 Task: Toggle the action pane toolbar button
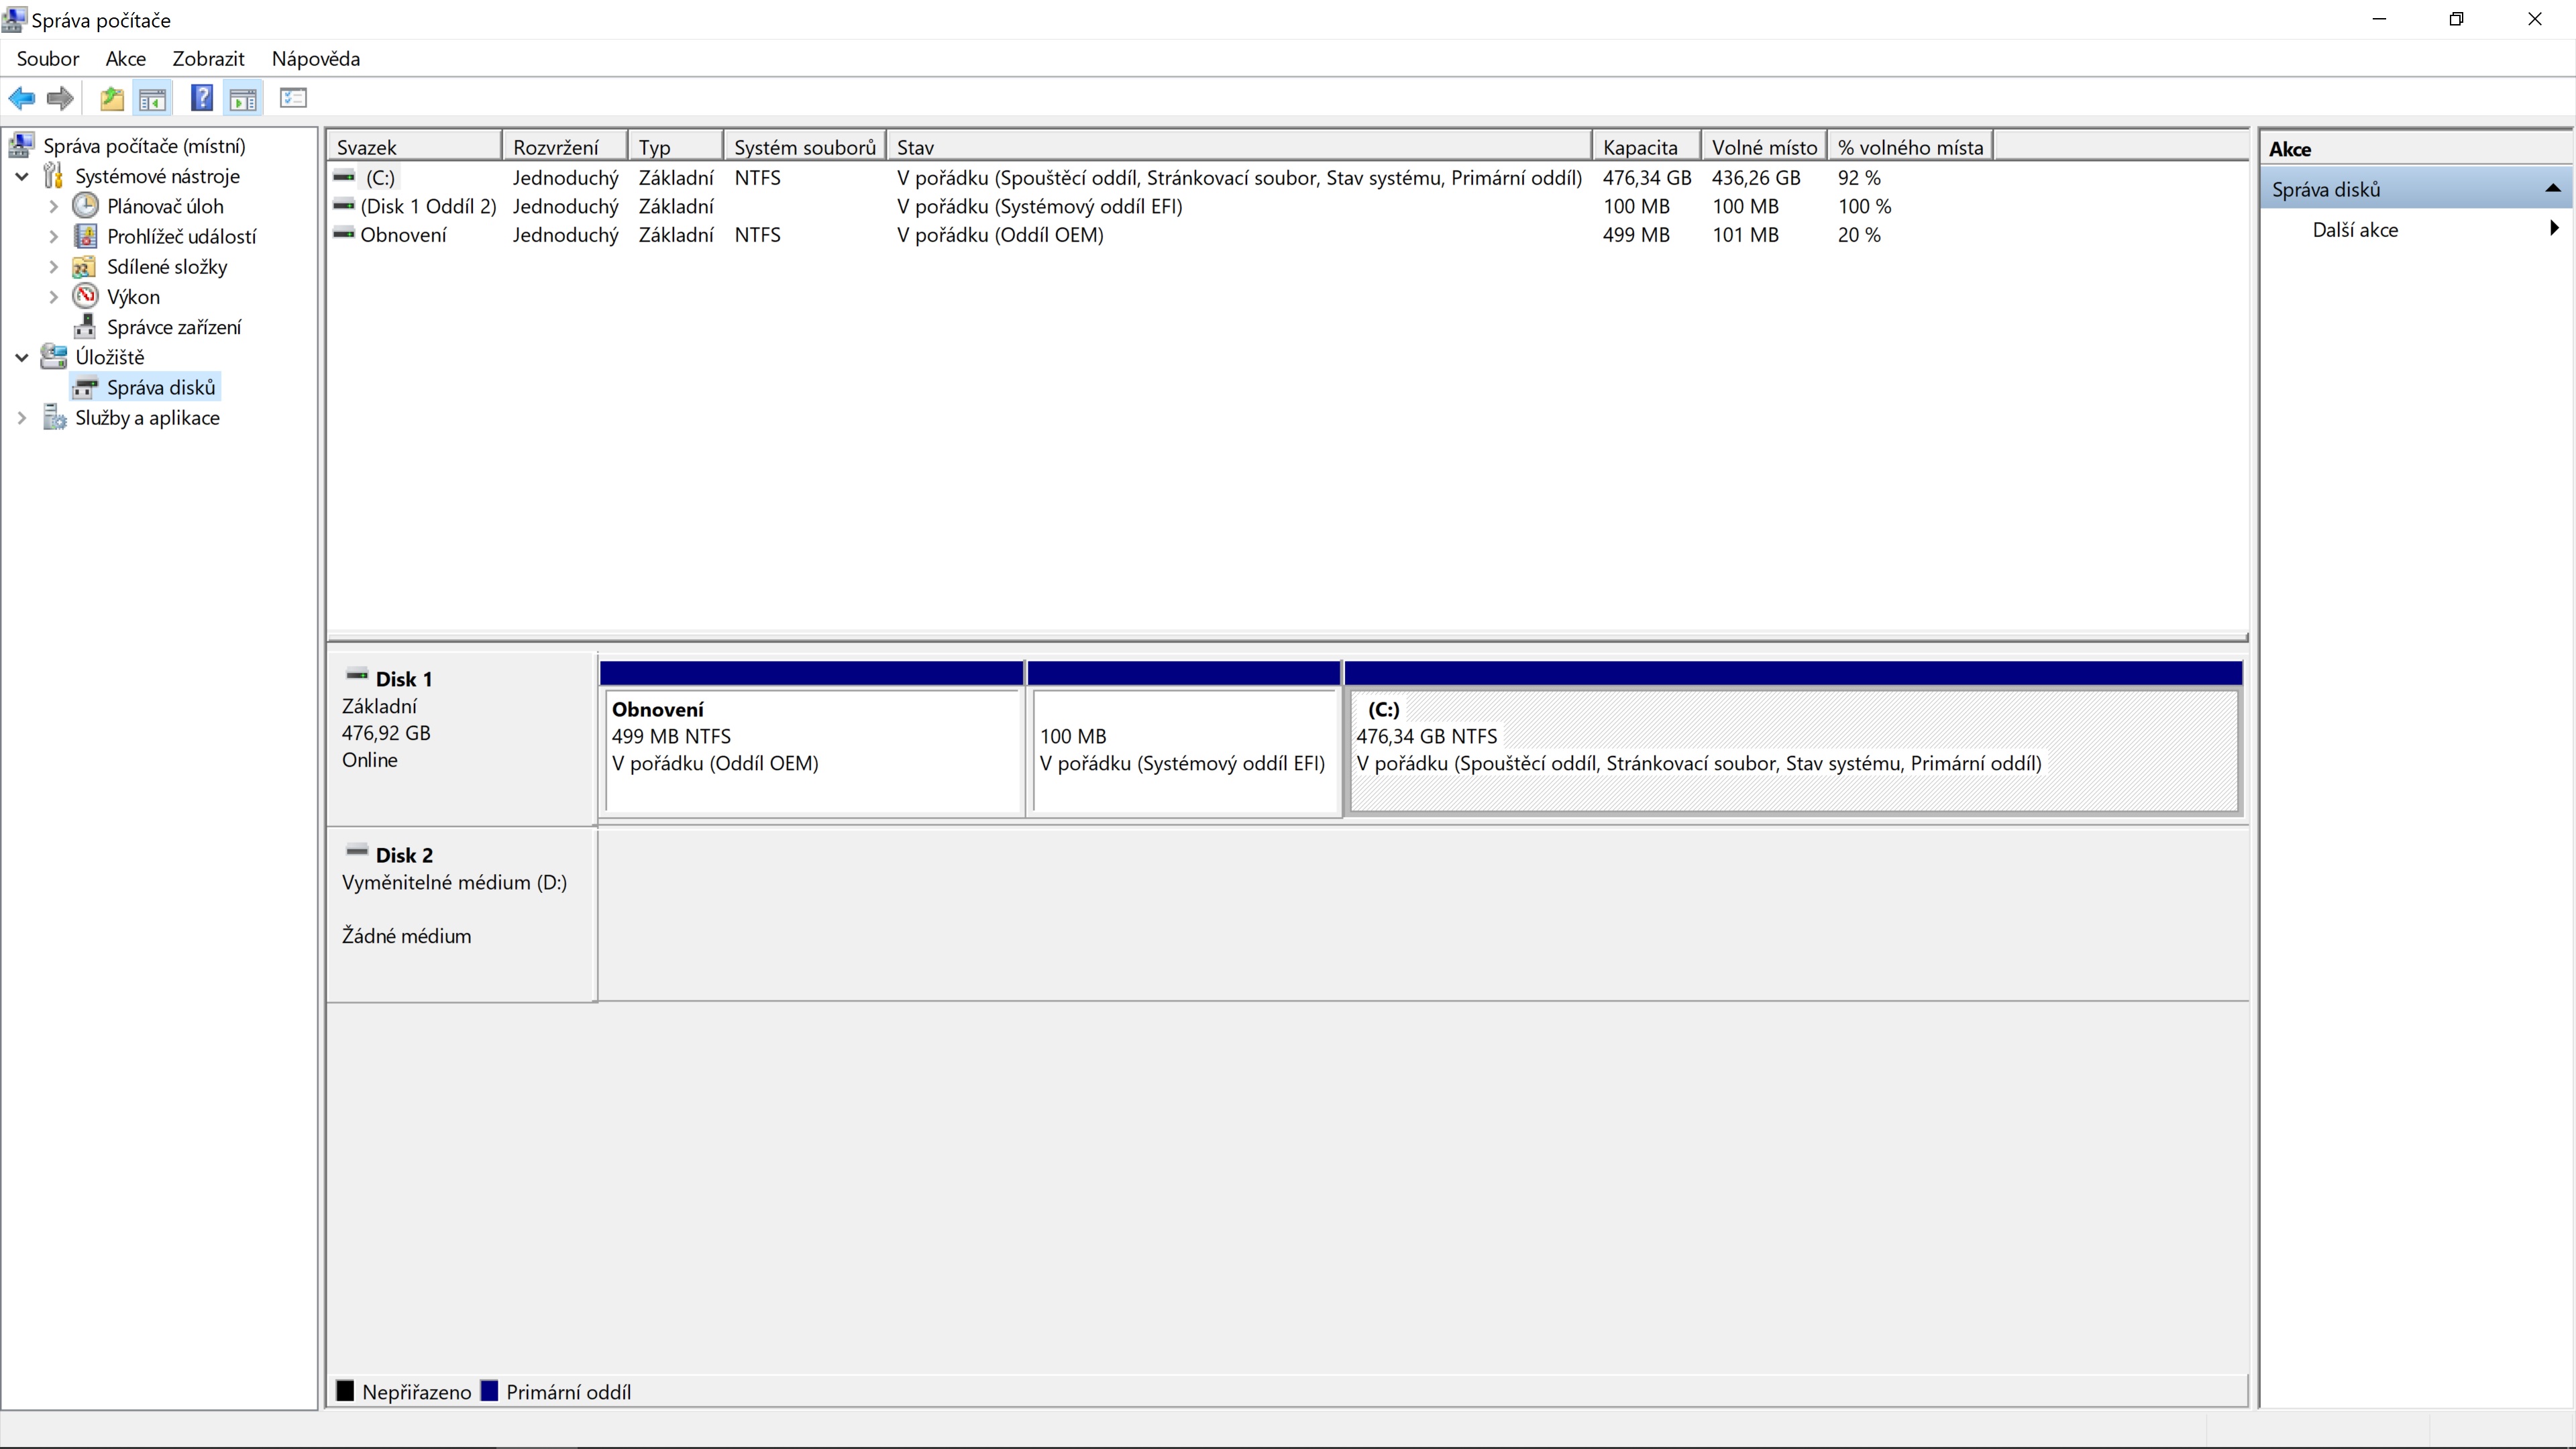point(243,98)
